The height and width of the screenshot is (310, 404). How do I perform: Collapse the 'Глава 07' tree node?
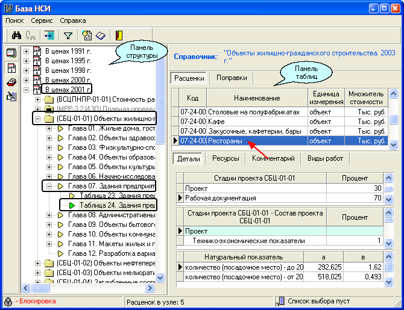click(49, 186)
